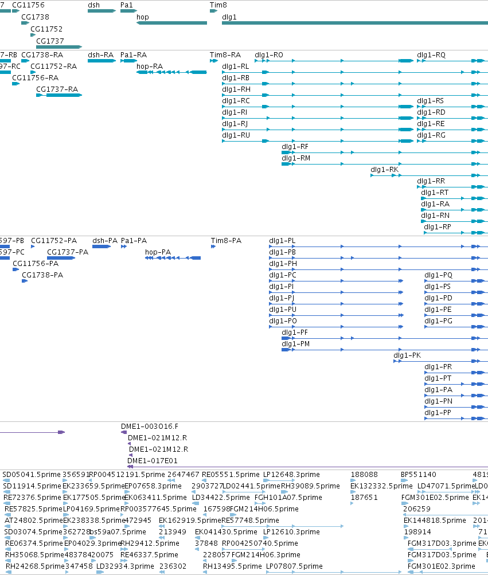Click the RE57748.5prime EST label
The image size is (488, 575).
point(250,520)
